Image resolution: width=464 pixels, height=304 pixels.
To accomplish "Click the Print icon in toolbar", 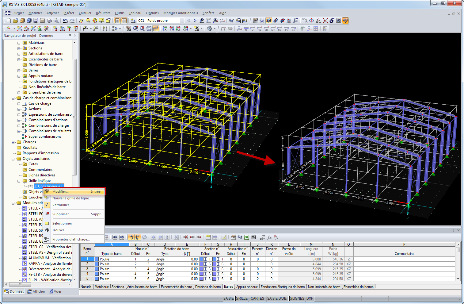I will [x=49, y=21].
